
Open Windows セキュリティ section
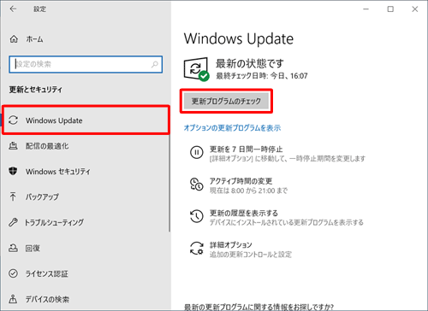point(86,171)
